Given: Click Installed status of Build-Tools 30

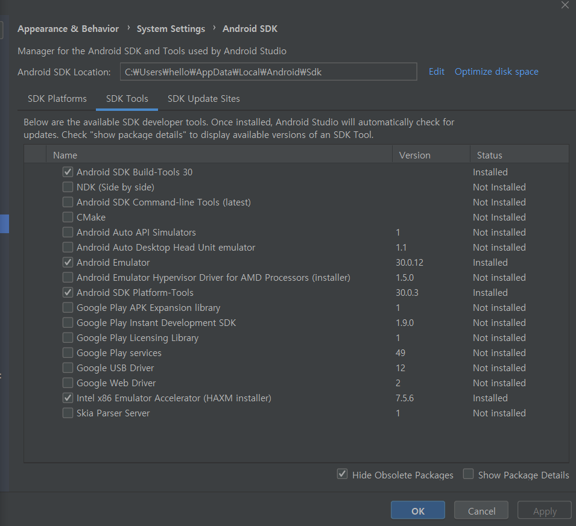Looking at the screenshot, I should [x=490, y=172].
